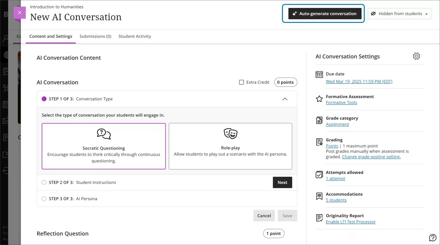Open the Student Activity tab
This screenshot has height=245, width=440.
[134, 36]
